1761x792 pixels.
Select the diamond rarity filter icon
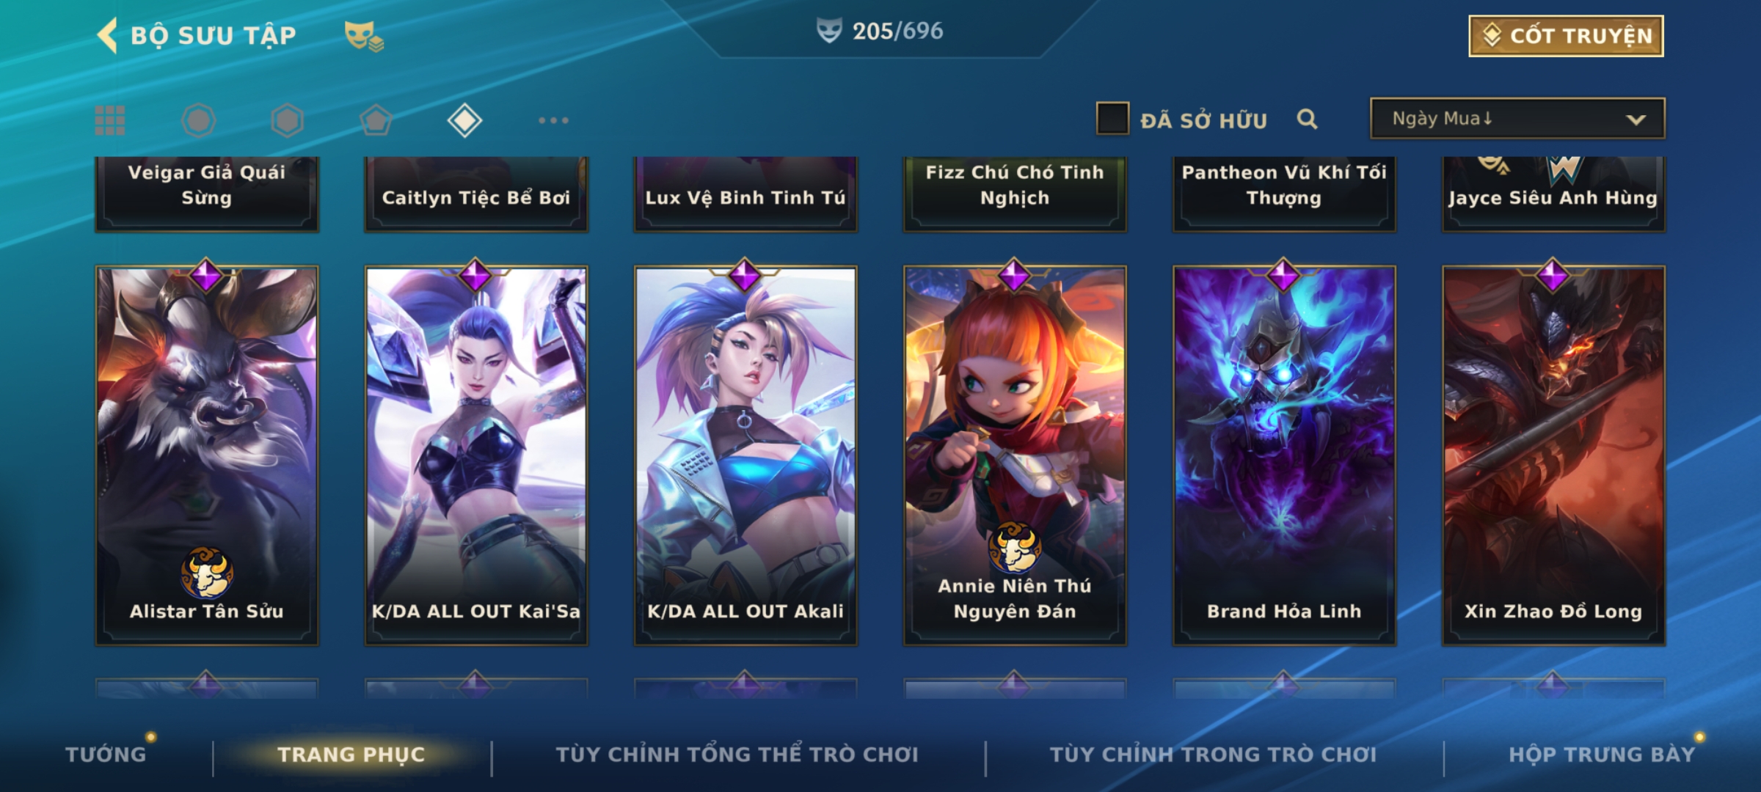click(x=464, y=120)
